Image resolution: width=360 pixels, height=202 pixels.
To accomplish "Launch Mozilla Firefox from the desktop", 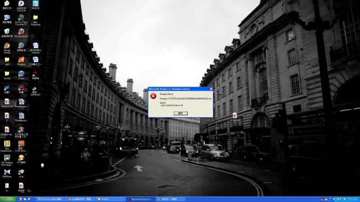I will (x=21, y=33).
